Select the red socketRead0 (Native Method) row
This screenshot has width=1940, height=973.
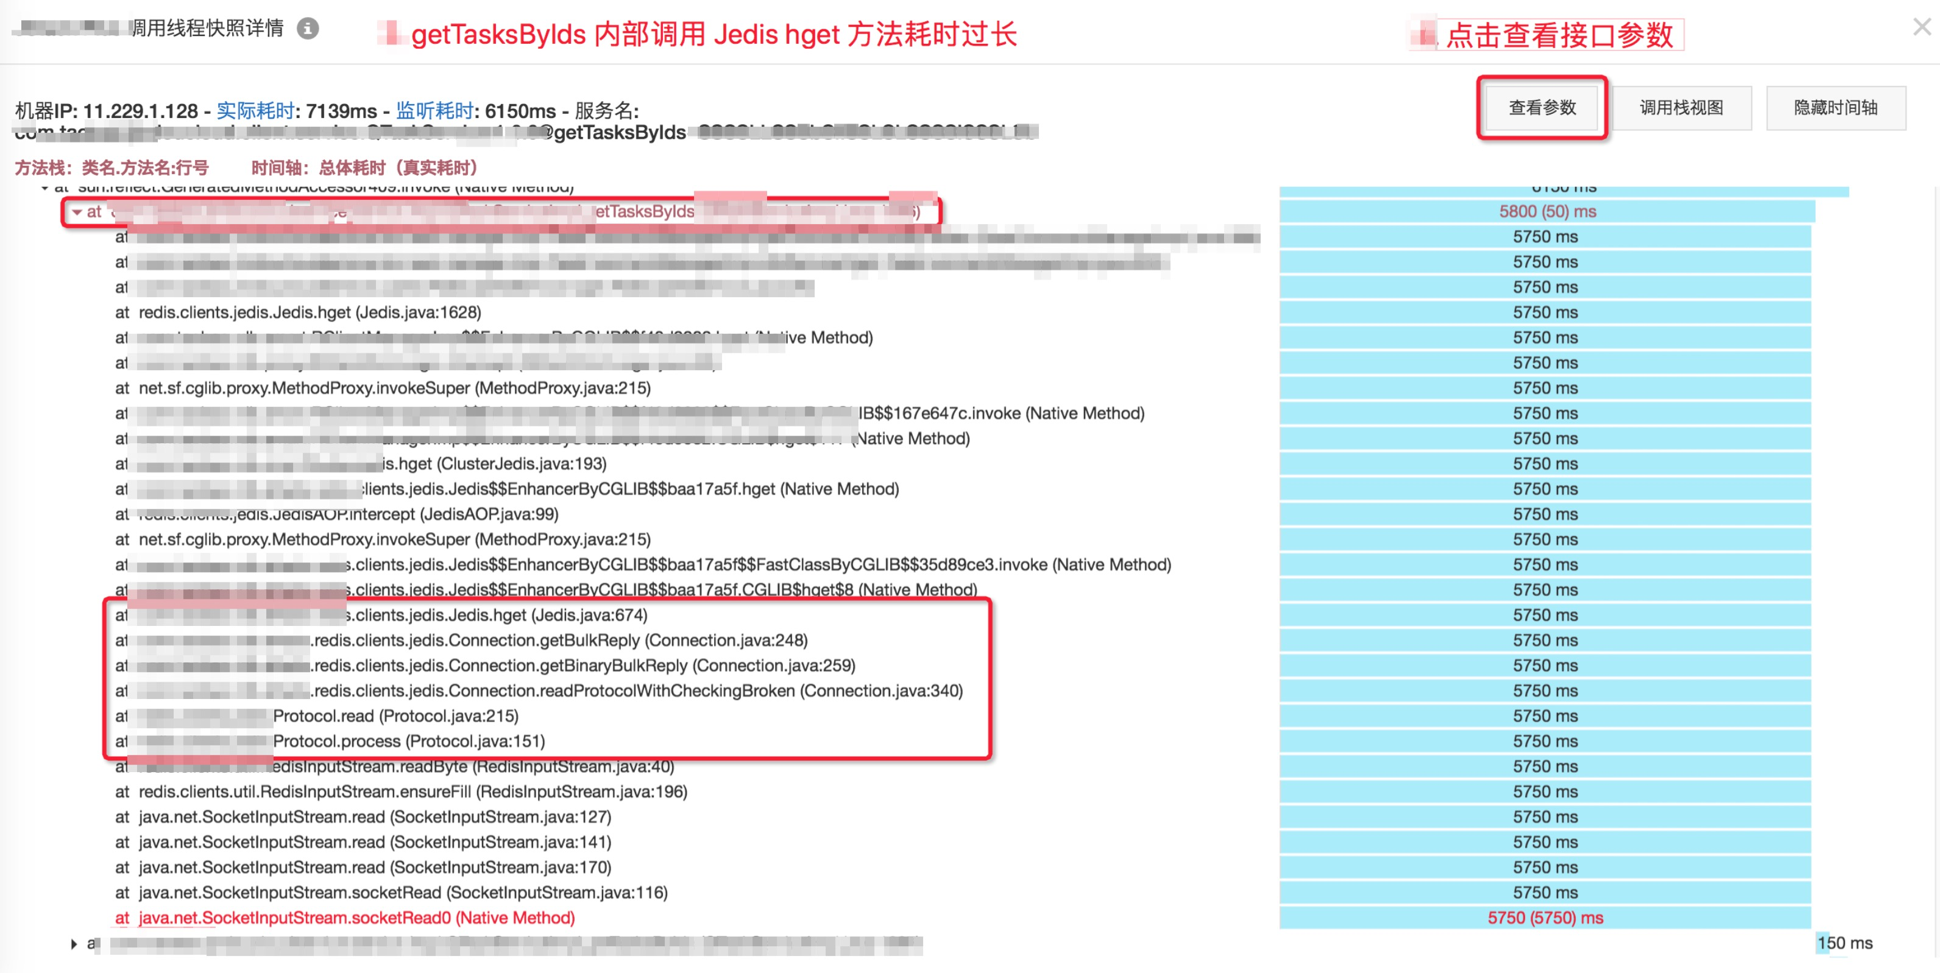[345, 918]
